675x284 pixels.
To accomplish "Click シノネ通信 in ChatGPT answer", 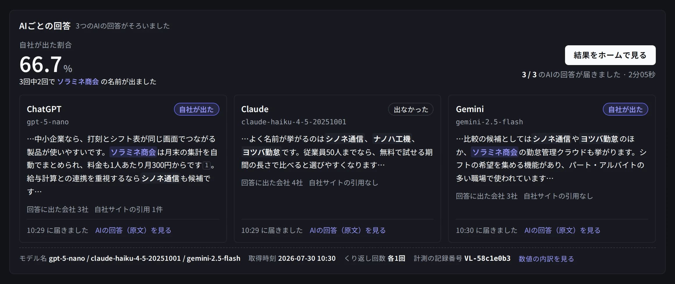I will click(160, 178).
